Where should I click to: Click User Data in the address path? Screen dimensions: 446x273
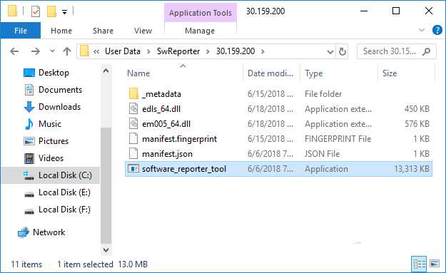point(123,51)
